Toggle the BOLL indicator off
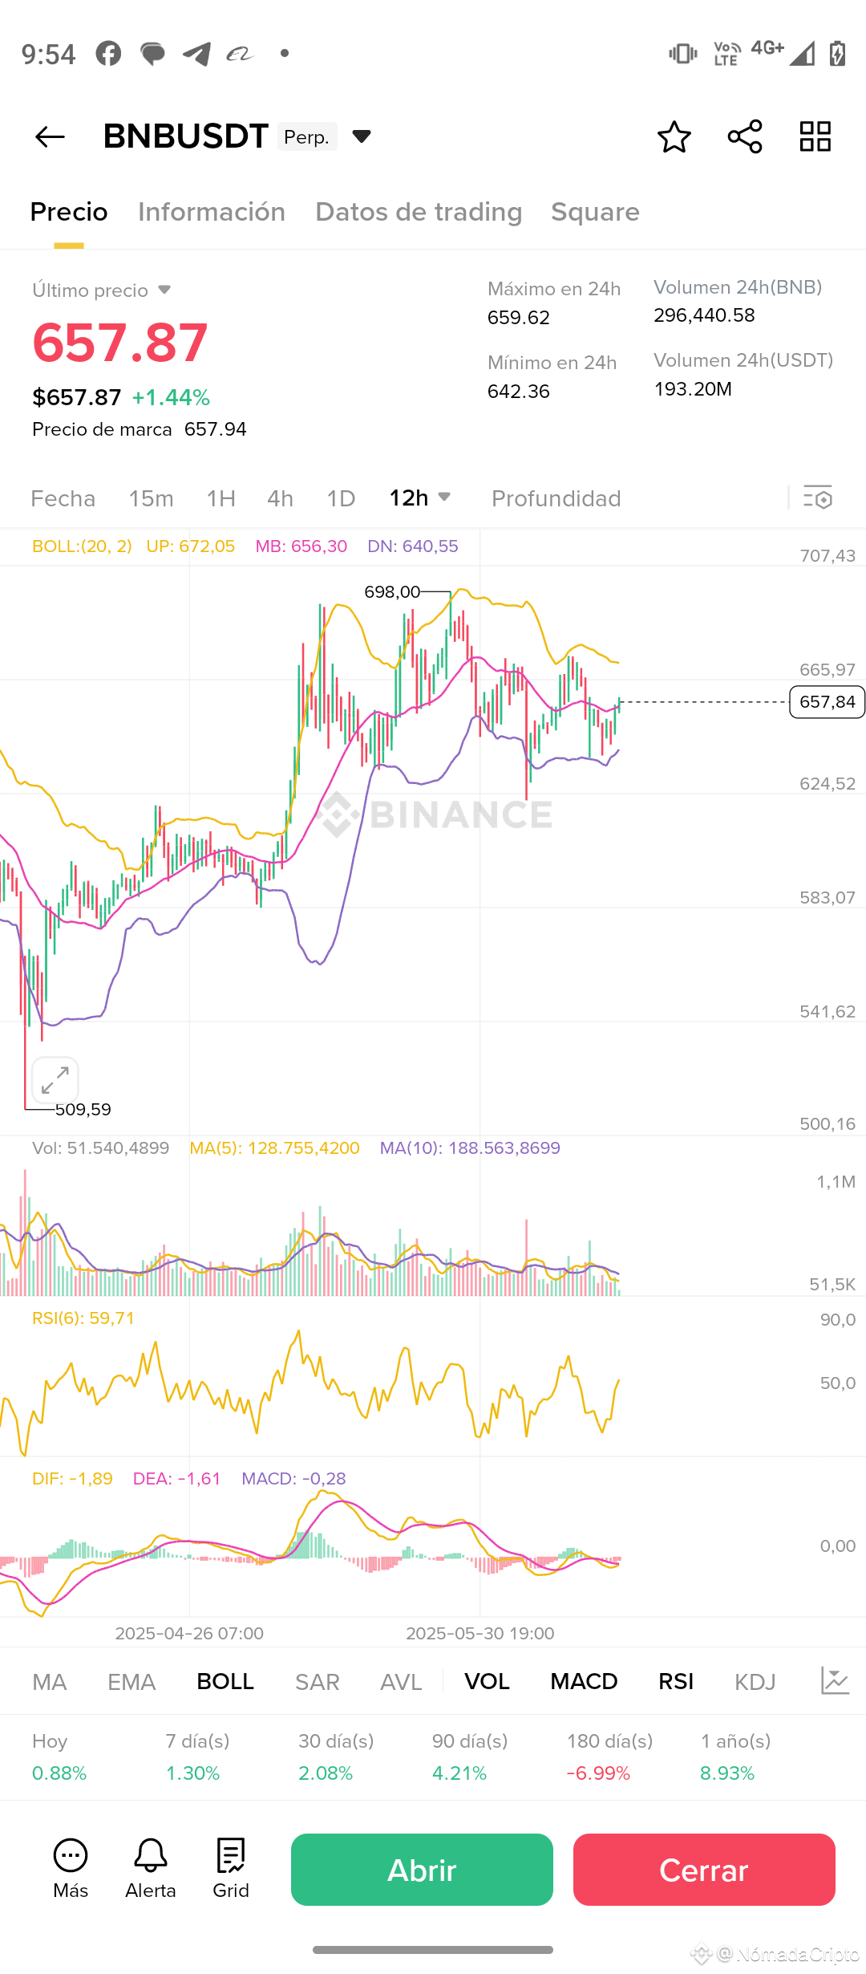Image resolution: width=866 pixels, height=1974 pixels. 225,1682
